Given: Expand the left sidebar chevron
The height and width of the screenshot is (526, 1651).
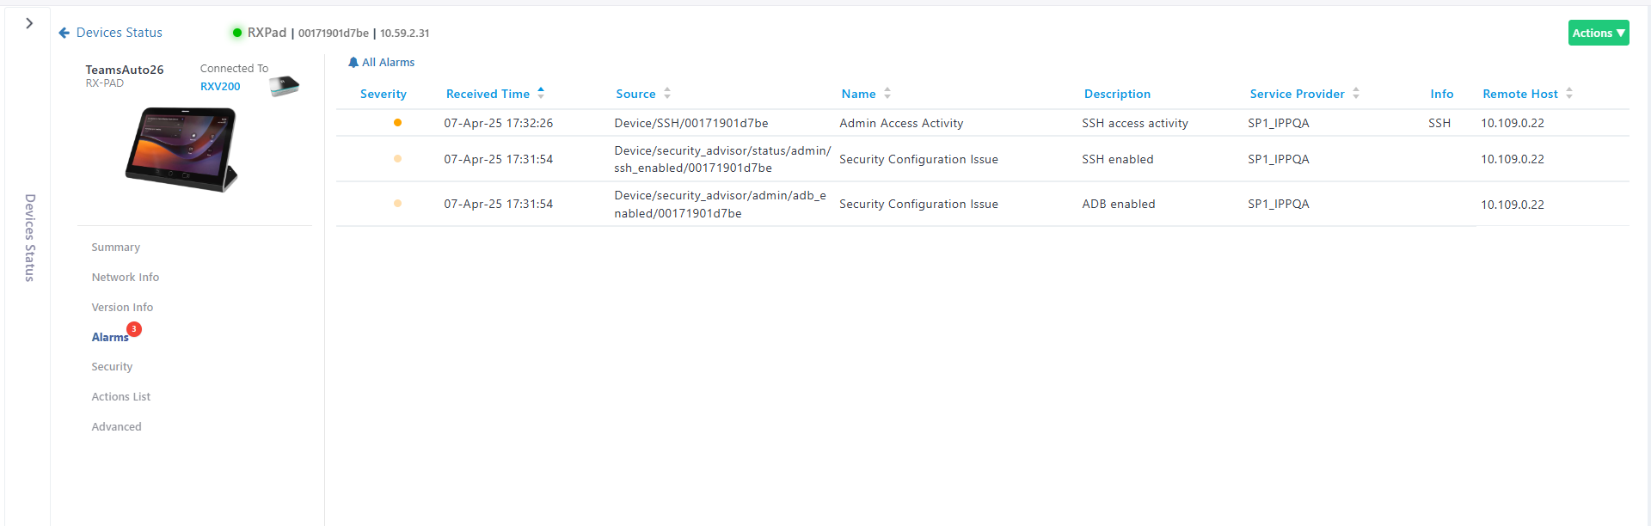Looking at the screenshot, I should [29, 23].
